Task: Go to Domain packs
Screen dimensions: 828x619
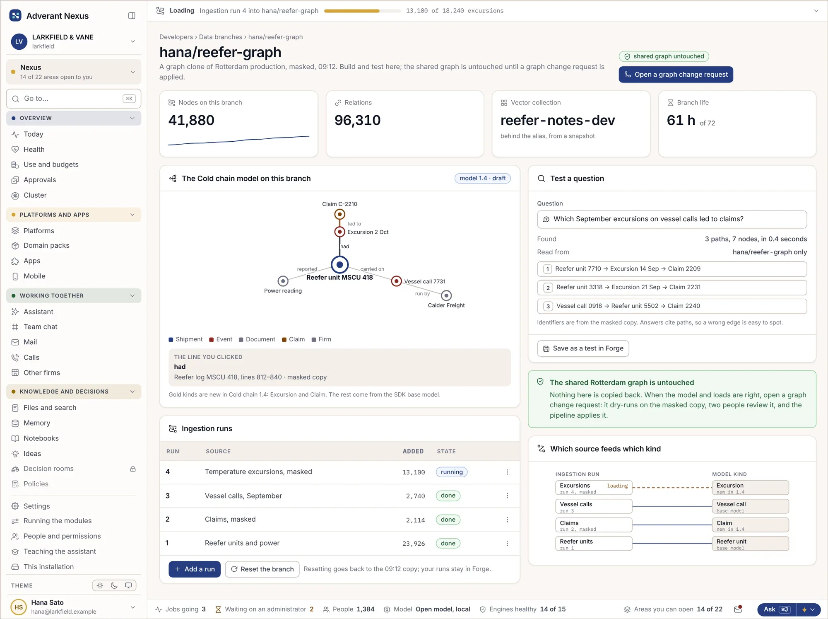Action: (x=46, y=246)
